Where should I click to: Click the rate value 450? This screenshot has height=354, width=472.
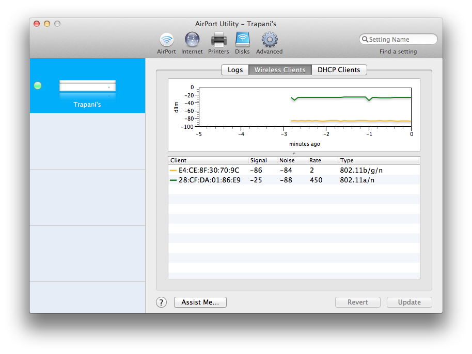[x=316, y=180]
